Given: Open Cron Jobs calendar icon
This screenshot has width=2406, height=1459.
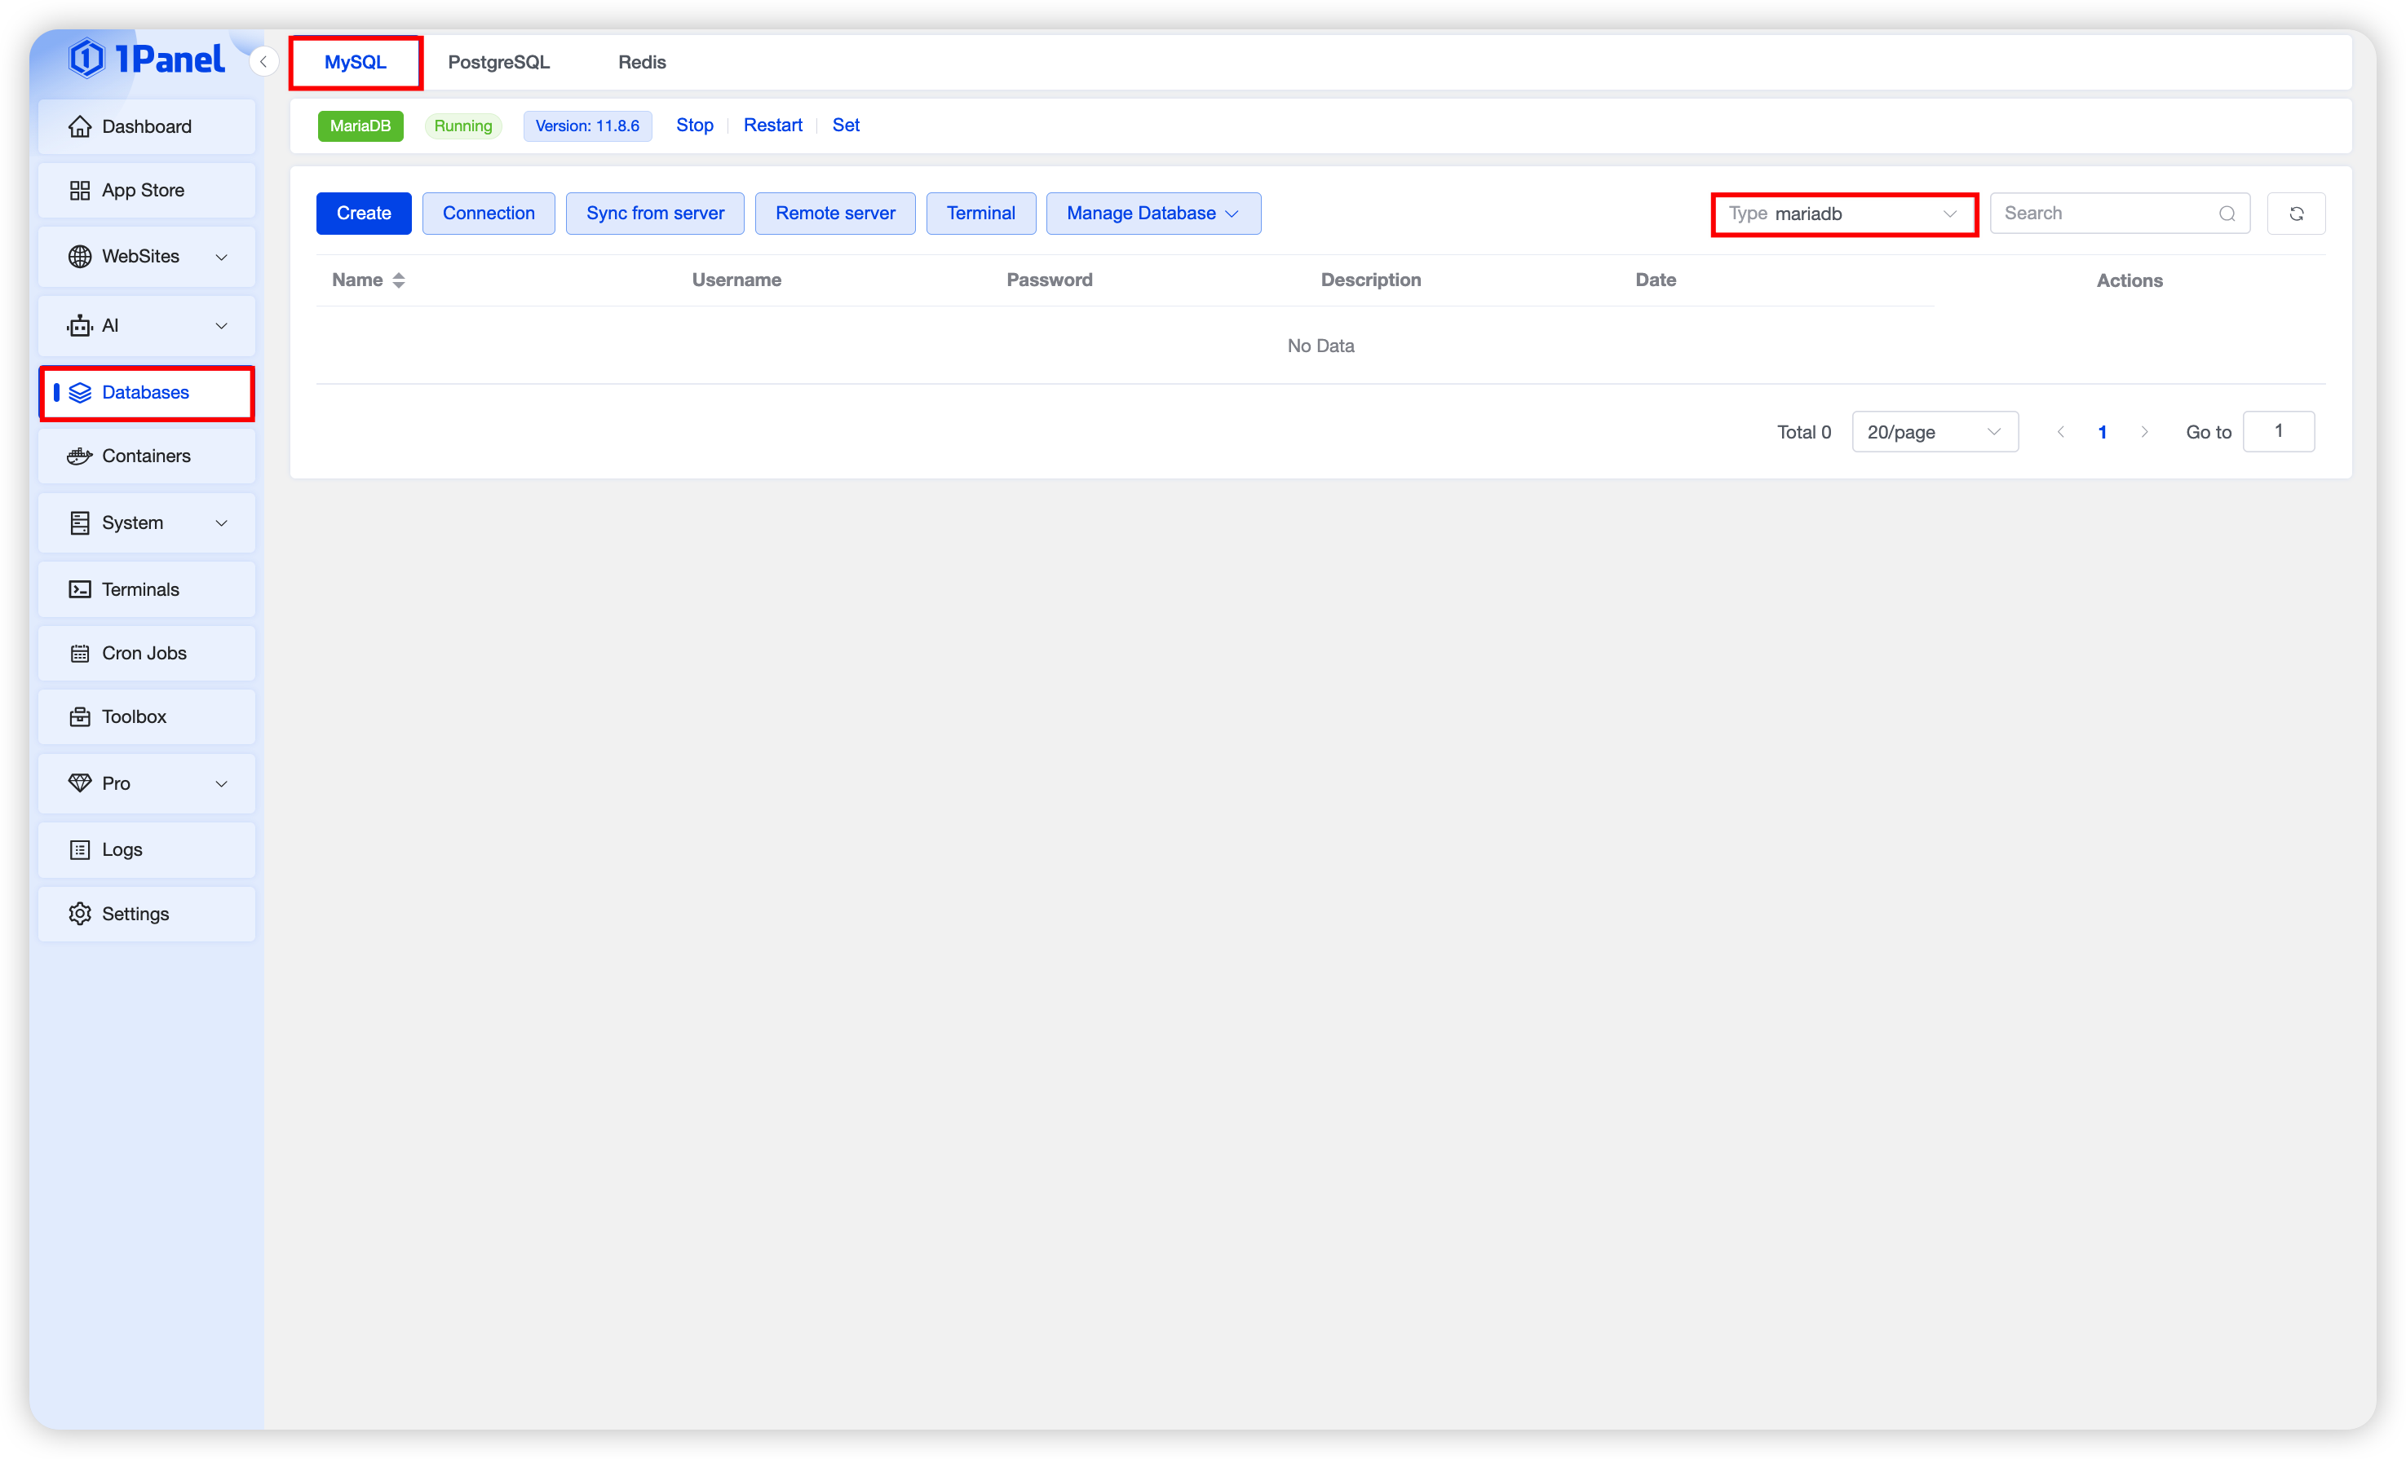Looking at the screenshot, I should [x=79, y=653].
